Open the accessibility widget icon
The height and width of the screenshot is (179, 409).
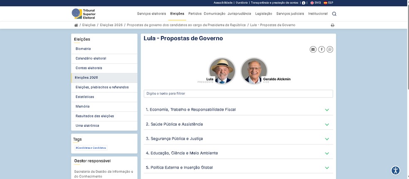click(x=396, y=170)
